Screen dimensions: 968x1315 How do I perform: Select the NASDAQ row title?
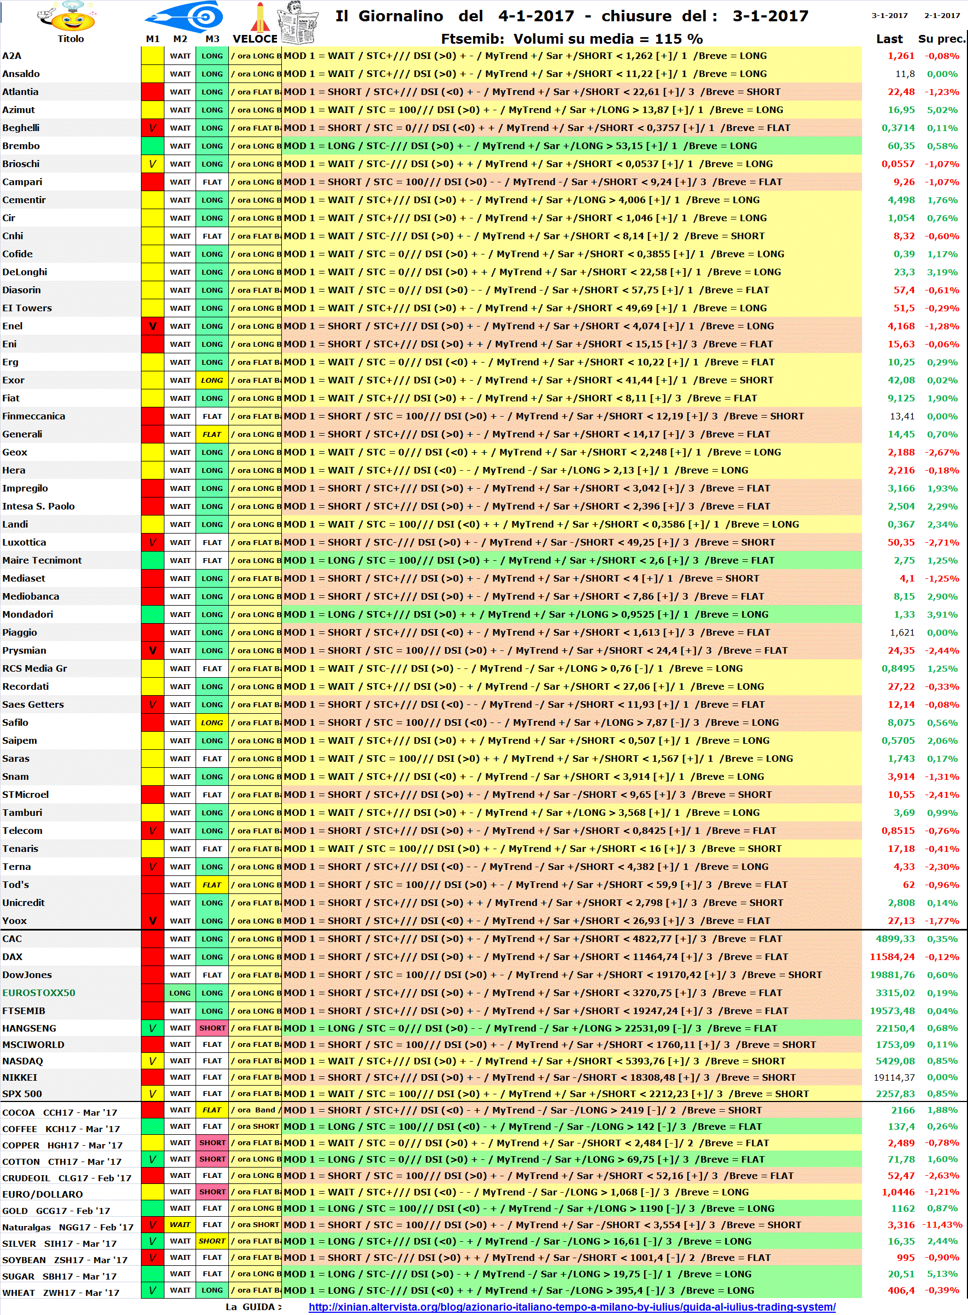[x=22, y=1061]
